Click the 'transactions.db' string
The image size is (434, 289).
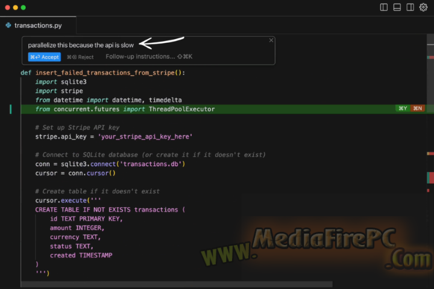coord(151,164)
